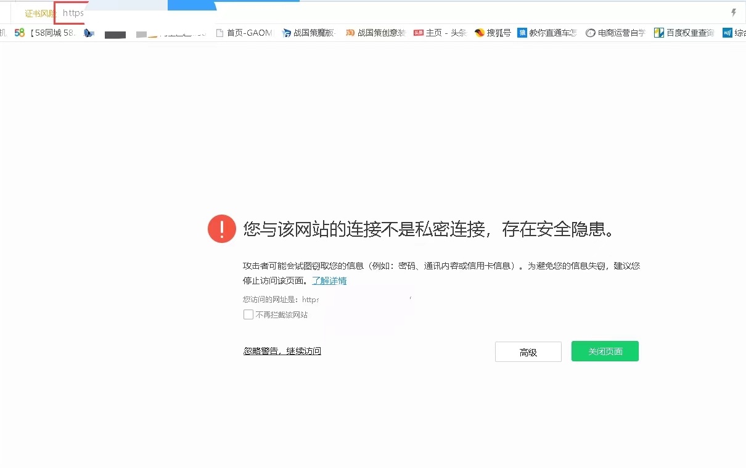The height and width of the screenshot is (468, 746).
Task: Click 忽略警告，继续访问 to proceed
Action: click(x=282, y=350)
